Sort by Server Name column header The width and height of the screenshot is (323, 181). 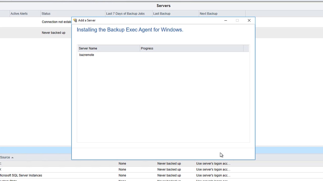[x=109, y=48]
